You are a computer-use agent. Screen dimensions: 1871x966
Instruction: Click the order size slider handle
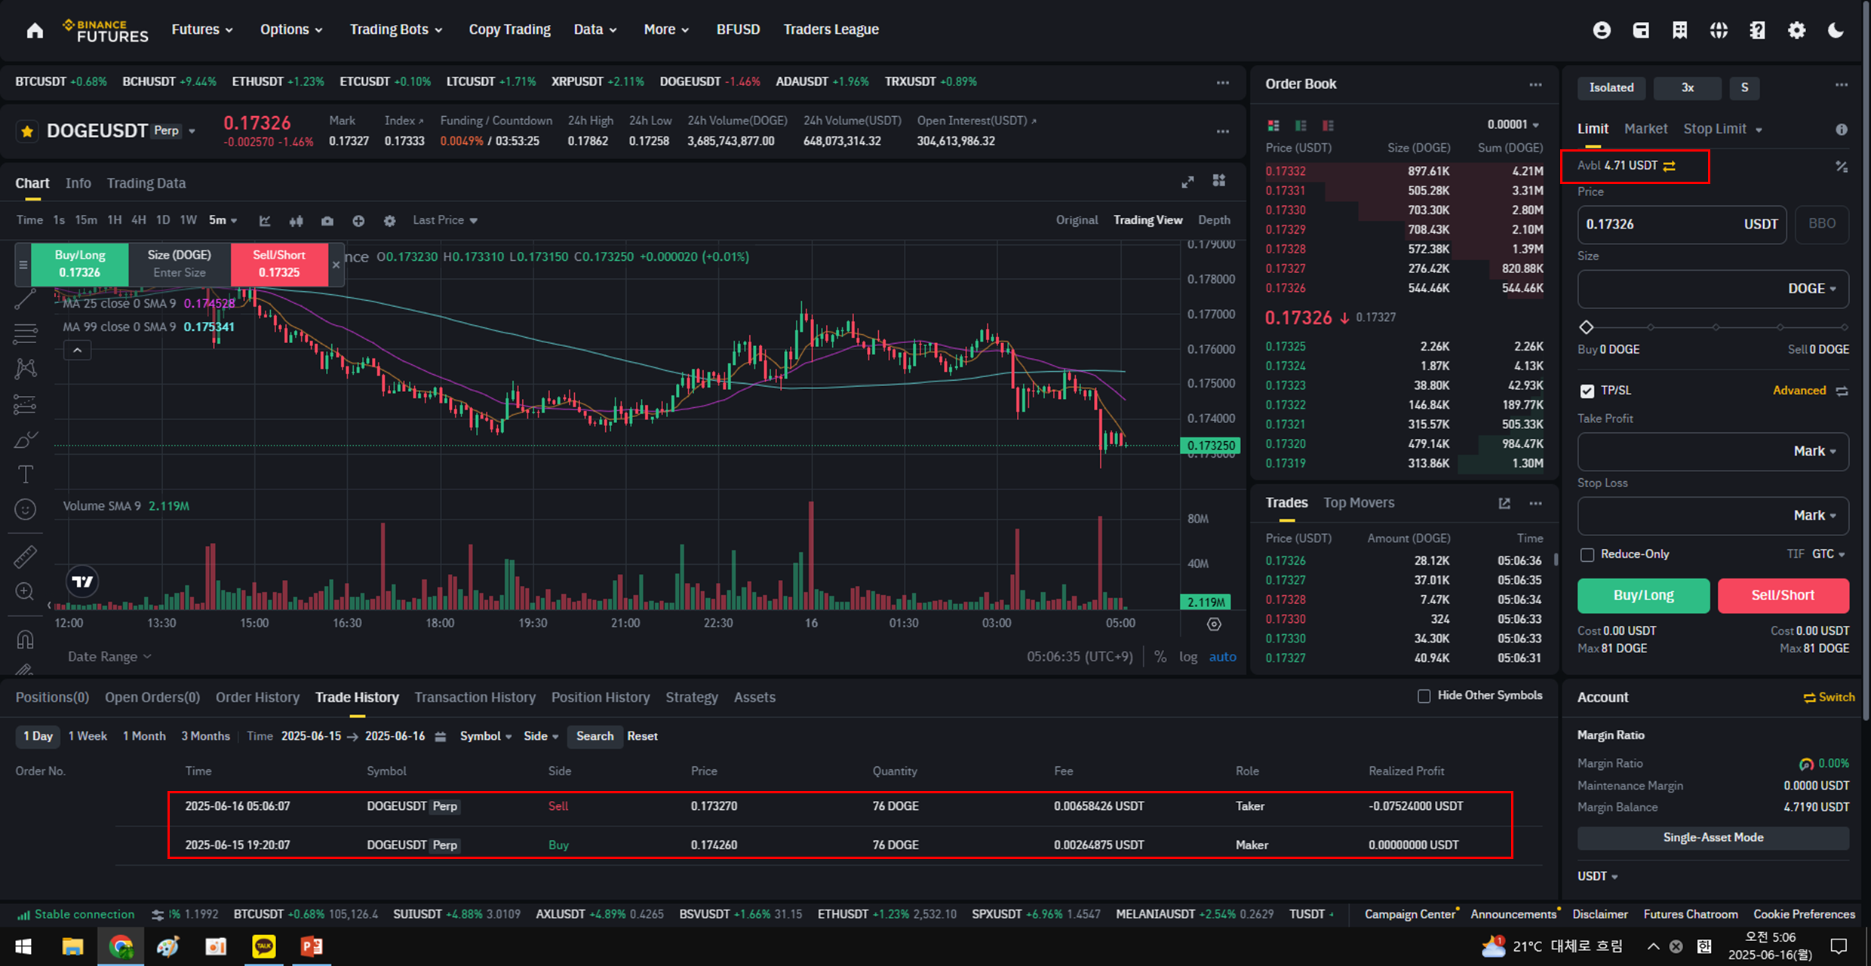point(1587,327)
